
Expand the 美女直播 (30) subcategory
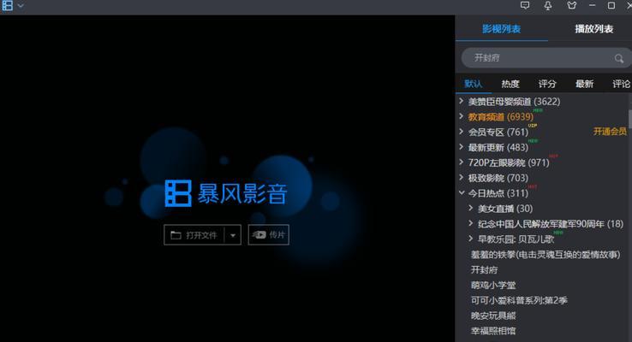click(x=471, y=208)
